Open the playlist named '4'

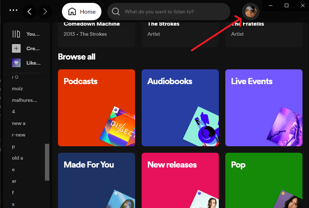click(x=13, y=112)
